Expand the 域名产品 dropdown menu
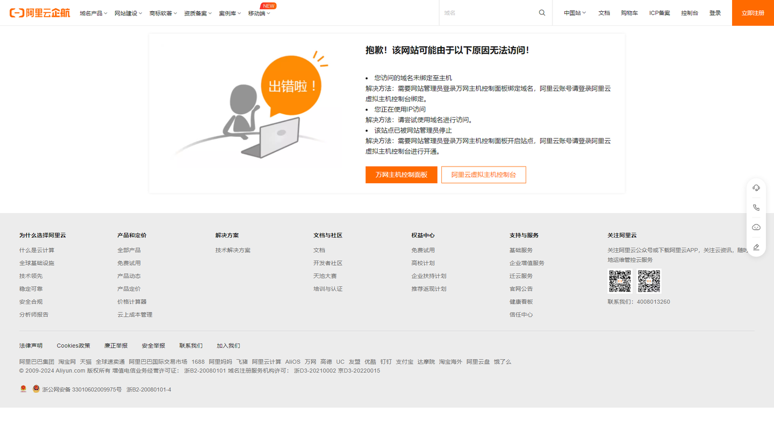The image size is (774, 435). 94,13
